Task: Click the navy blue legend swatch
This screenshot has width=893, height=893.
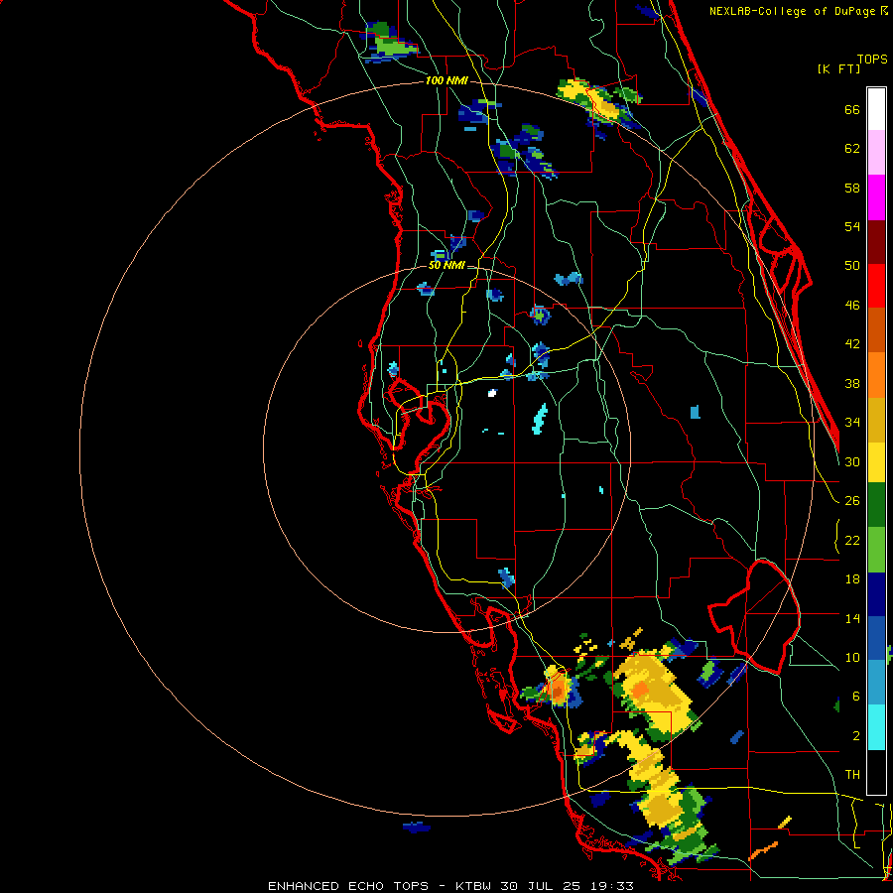Action: coord(876,594)
